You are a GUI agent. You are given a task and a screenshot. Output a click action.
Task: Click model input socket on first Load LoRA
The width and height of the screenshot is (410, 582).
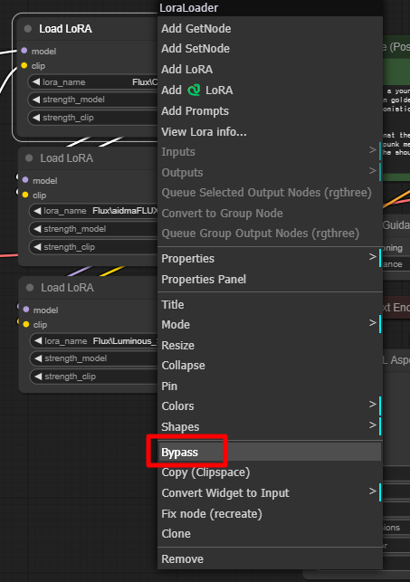pos(24,51)
